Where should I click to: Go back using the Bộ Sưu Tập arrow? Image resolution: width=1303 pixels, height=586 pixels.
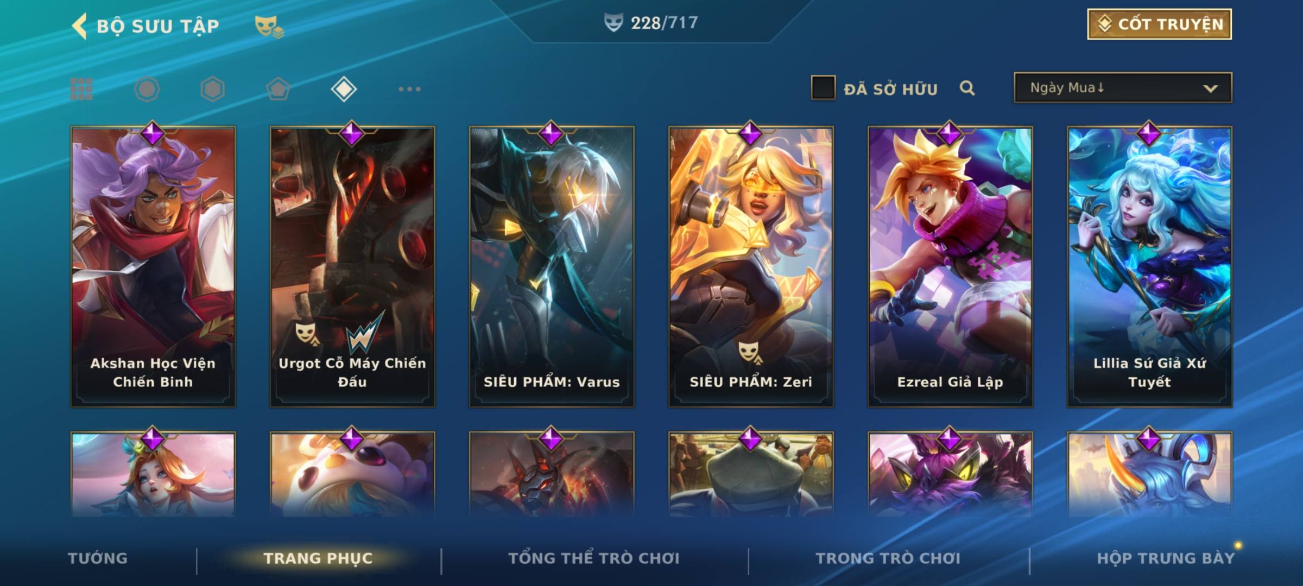tap(79, 26)
